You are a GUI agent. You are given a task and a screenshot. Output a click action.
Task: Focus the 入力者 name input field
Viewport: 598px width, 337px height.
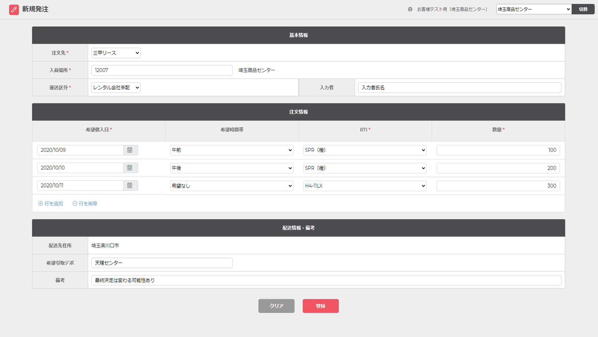pos(459,88)
